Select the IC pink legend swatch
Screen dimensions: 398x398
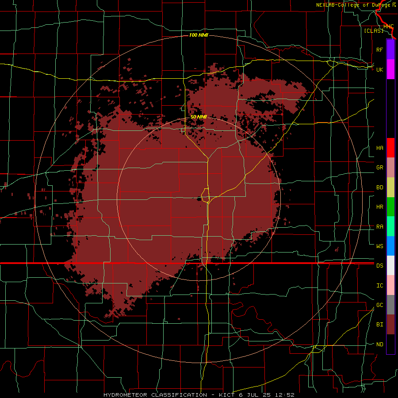pyautogui.click(x=390, y=285)
